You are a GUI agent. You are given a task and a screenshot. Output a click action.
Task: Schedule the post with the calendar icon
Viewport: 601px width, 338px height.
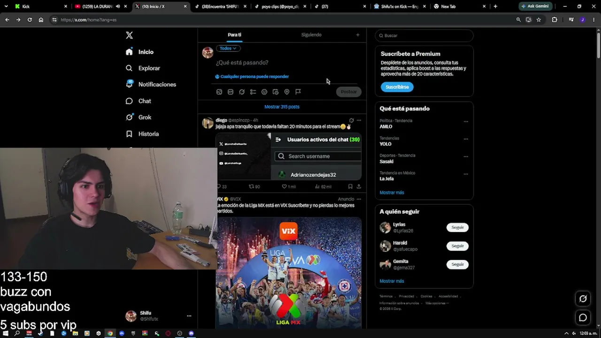[x=276, y=92]
